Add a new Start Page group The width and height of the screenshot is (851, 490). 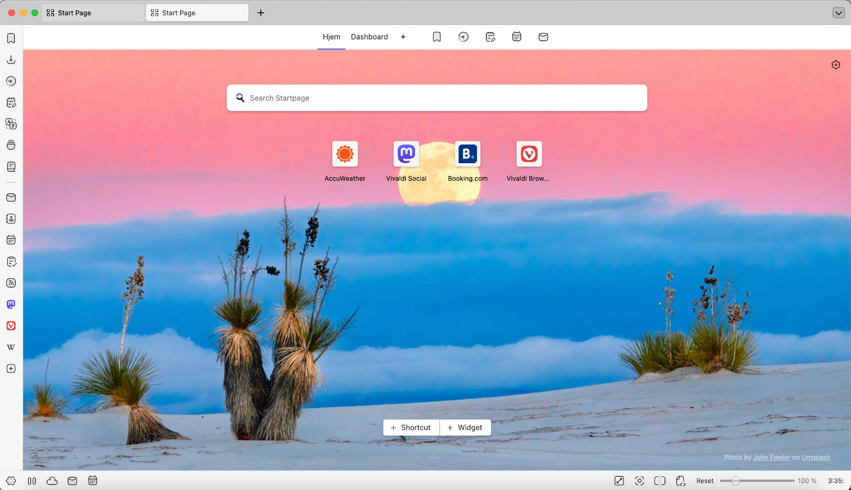403,37
